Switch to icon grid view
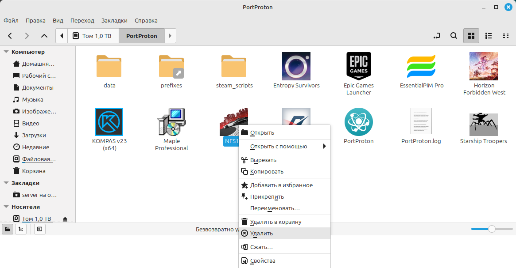The image size is (516, 268). click(x=471, y=36)
